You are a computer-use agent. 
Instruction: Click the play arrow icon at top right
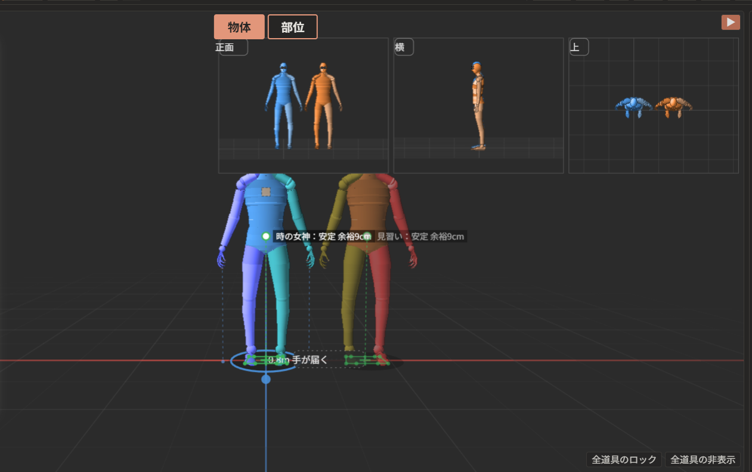[x=731, y=23]
